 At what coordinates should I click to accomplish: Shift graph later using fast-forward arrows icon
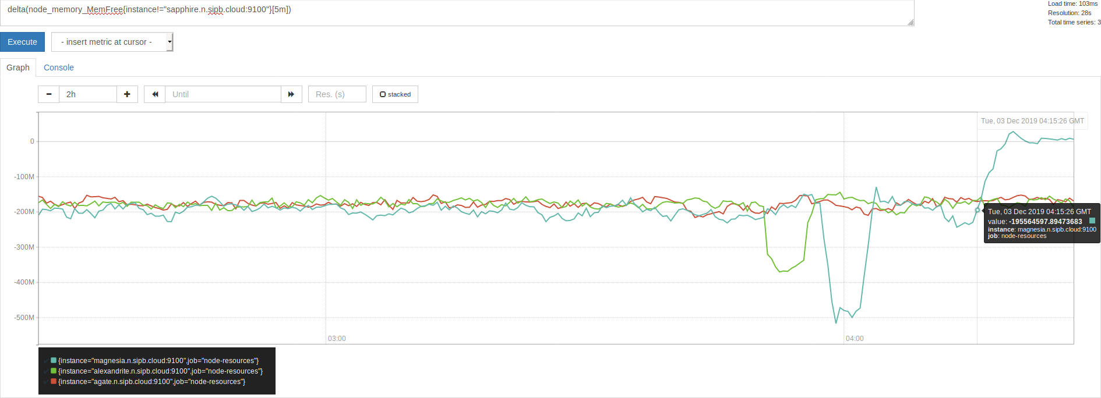point(291,94)
